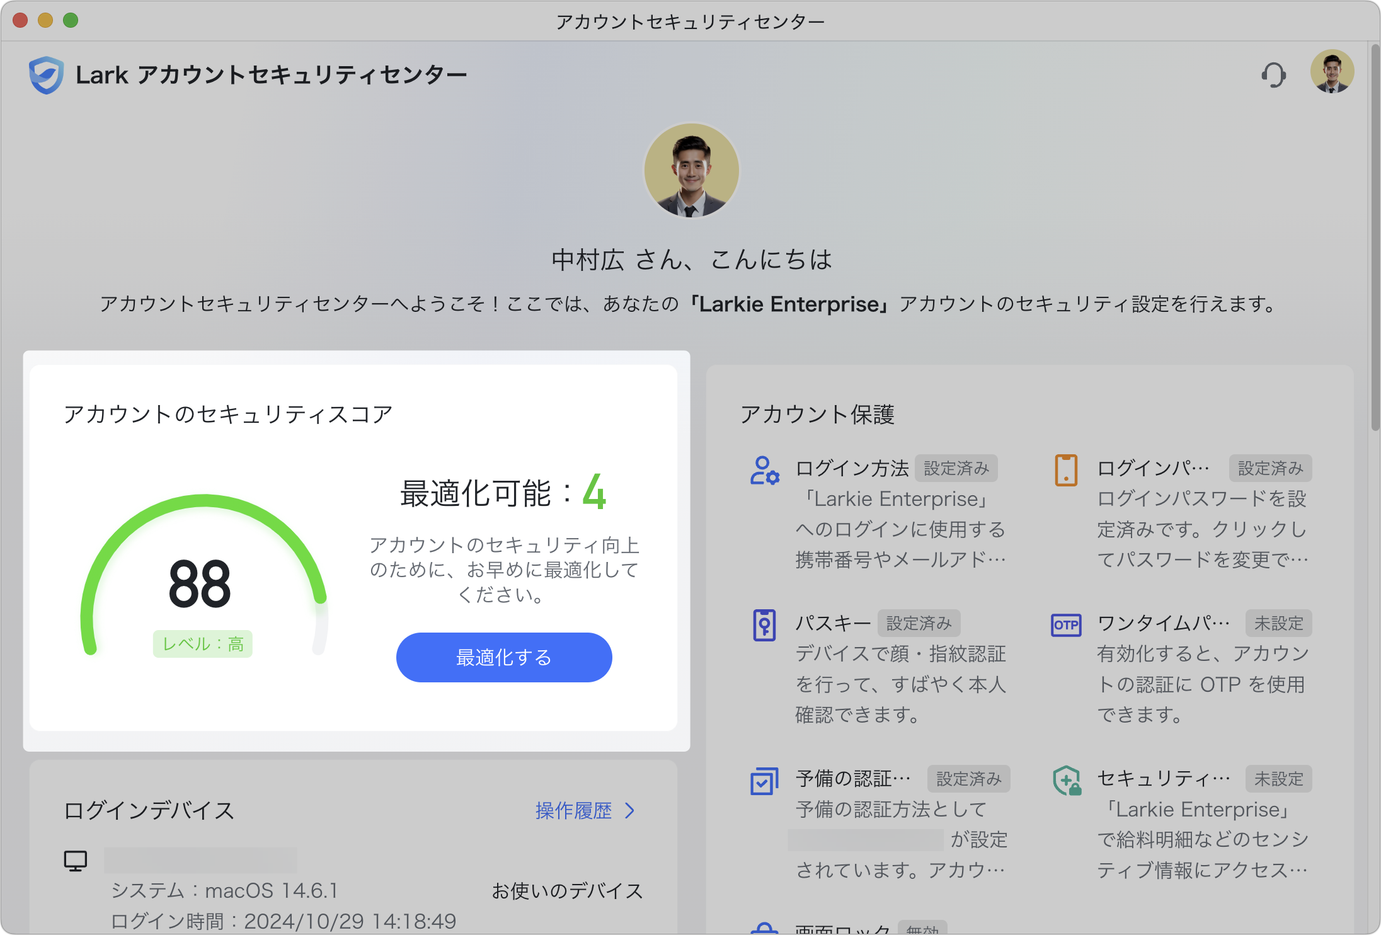This screenshot has height=935, width=1381.
Task: Click 未設定 badge next to ワンタイムパスワード
Action: (x=1278, y=623)
